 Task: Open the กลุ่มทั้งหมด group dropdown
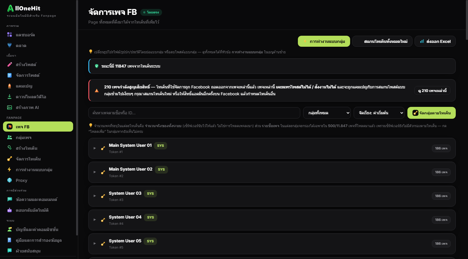coord(327,113)
